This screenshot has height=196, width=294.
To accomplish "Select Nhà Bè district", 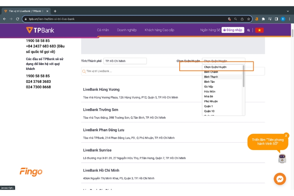I will [x=222, y=96].
